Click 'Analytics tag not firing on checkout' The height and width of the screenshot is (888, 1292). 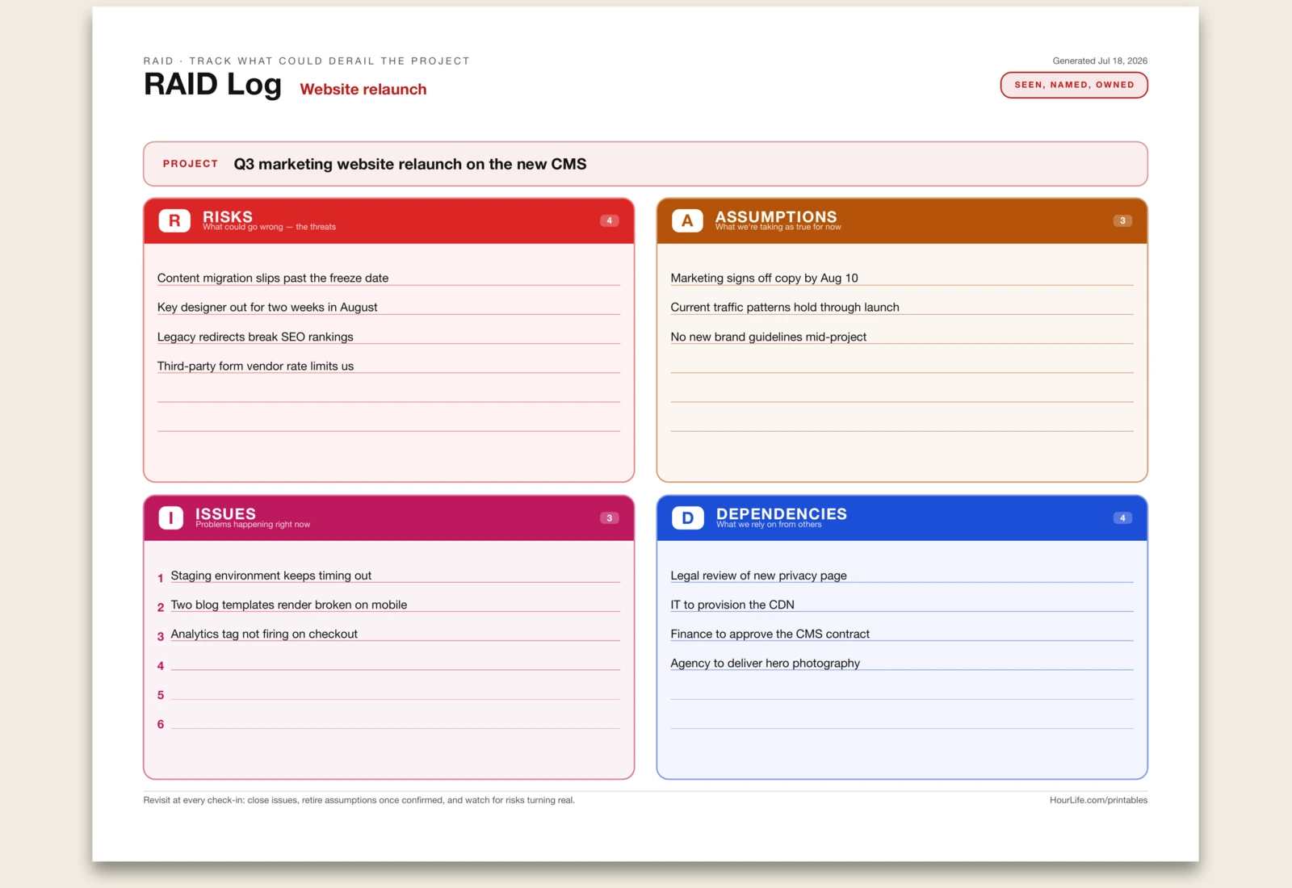click(x=264, y=634)
